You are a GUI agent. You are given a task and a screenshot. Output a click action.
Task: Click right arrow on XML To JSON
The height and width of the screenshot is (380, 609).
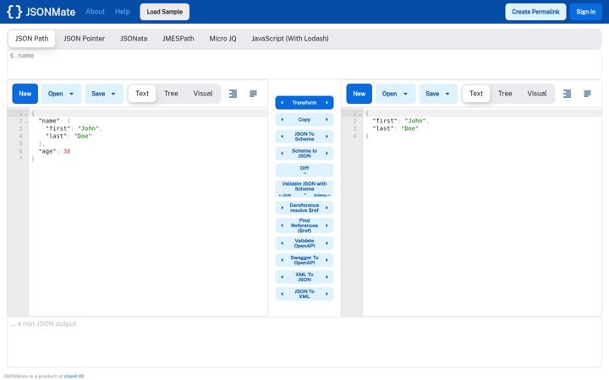coord(327,277)
